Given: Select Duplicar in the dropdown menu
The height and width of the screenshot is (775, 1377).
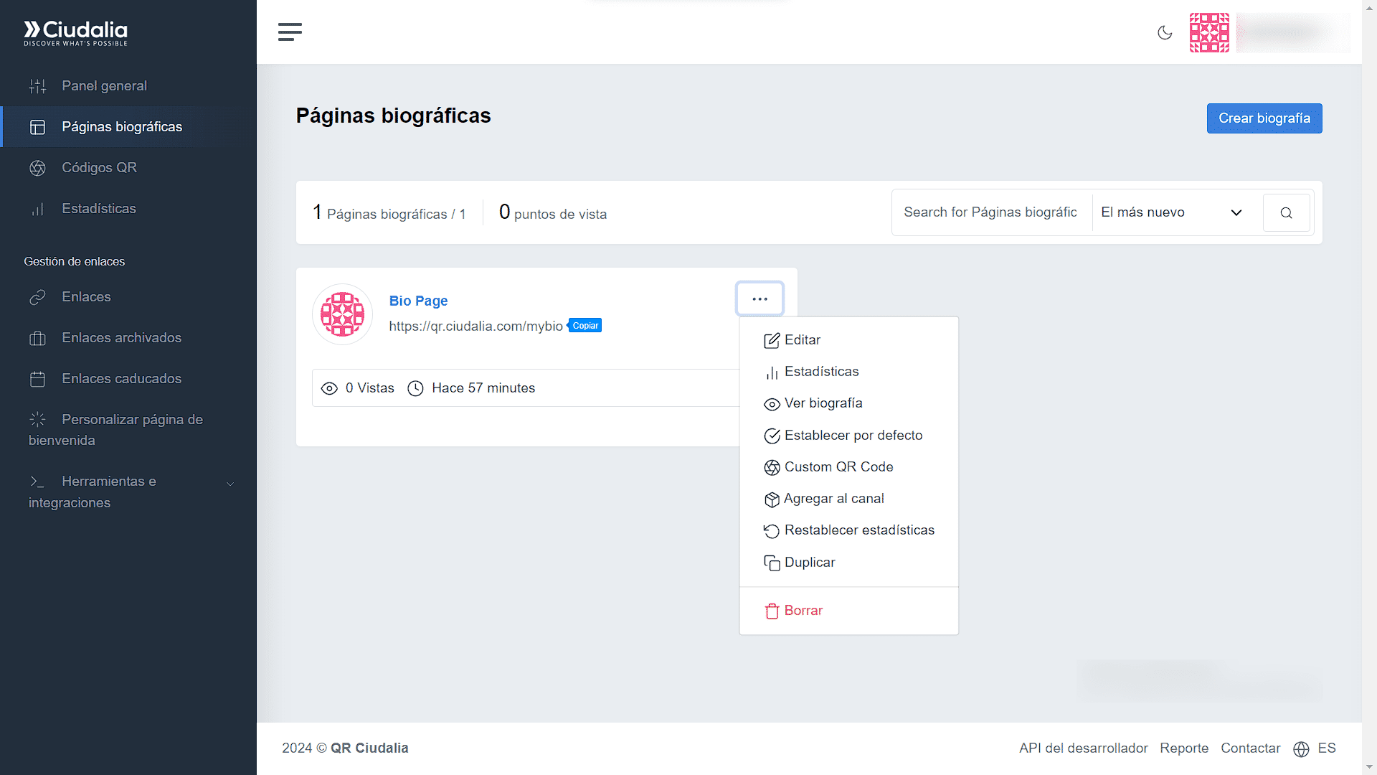Looking at the screenshot, I should click(x=809, y=563).
